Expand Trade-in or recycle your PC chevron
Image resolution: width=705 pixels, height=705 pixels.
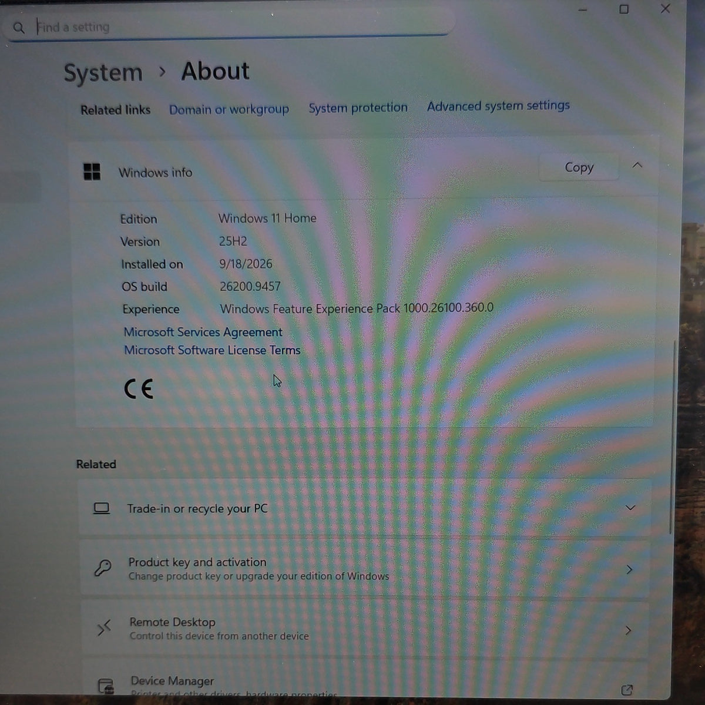(630, 508)
